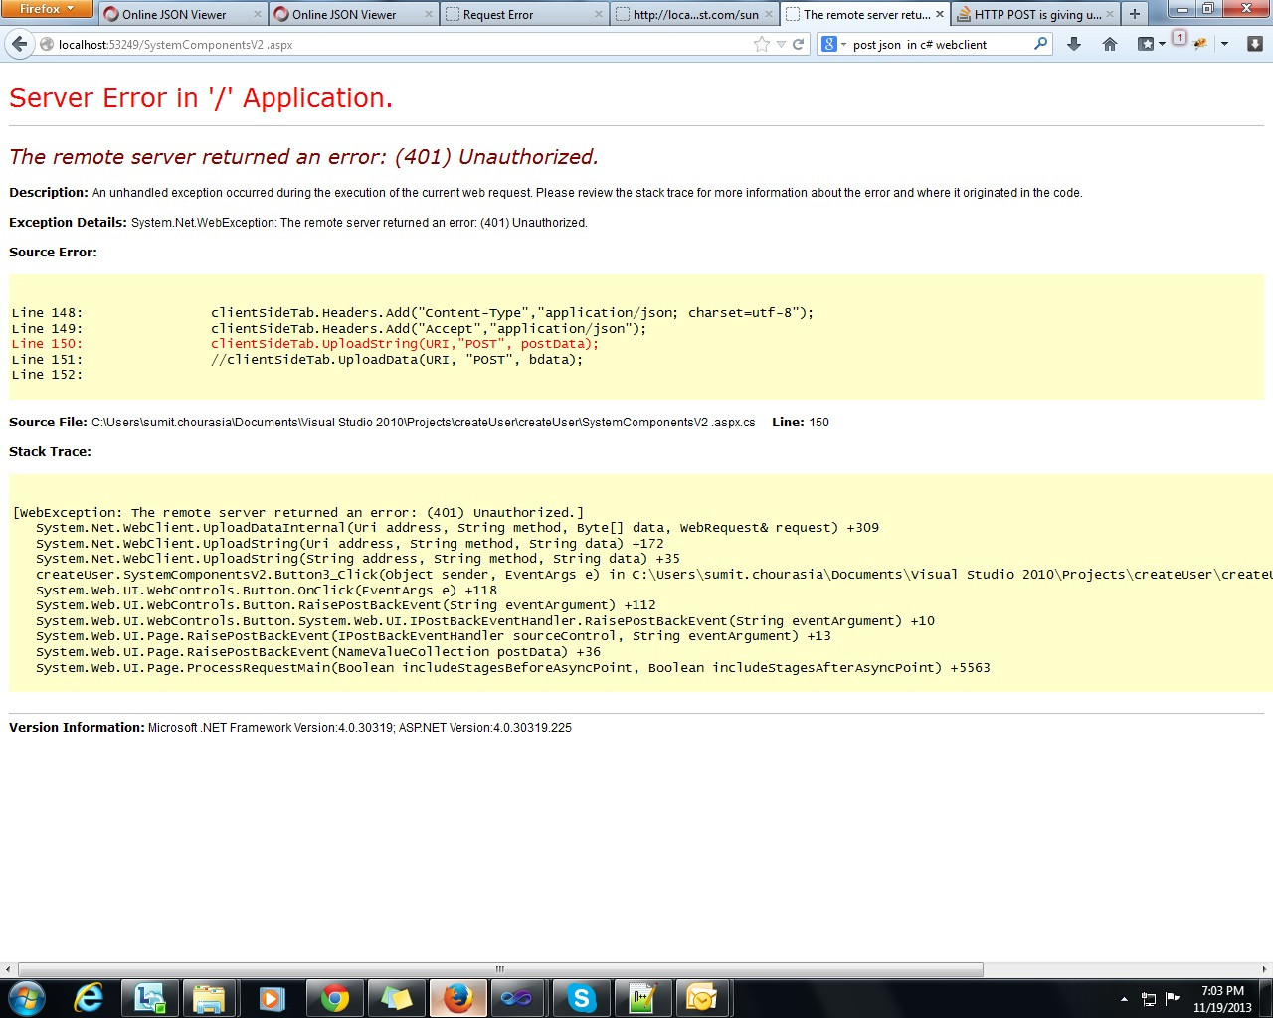Open Internet Explorer from the taskbar
The height and width of the screenshot is (1018, 1273).
tap(88, 997)
